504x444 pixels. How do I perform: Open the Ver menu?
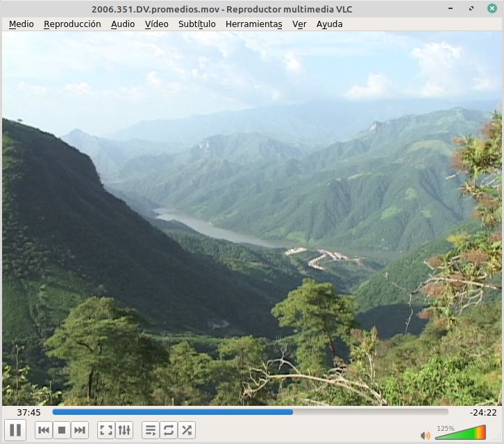[x=299, y=24]
